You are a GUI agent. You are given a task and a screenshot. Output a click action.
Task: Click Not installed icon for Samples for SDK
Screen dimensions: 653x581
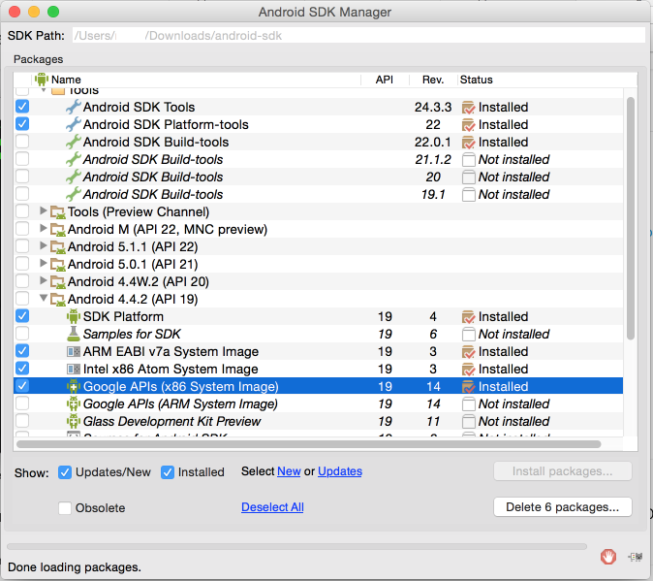(469, 335)
